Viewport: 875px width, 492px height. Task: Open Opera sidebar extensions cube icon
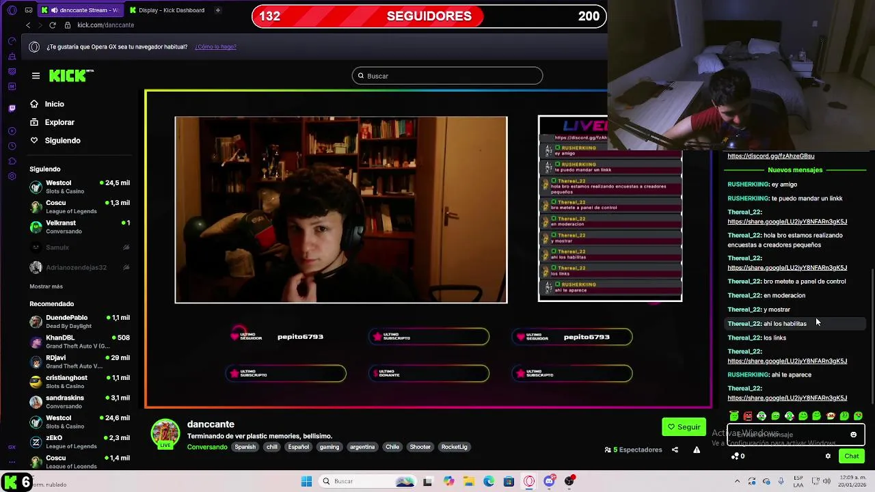(x=12, y=161)
